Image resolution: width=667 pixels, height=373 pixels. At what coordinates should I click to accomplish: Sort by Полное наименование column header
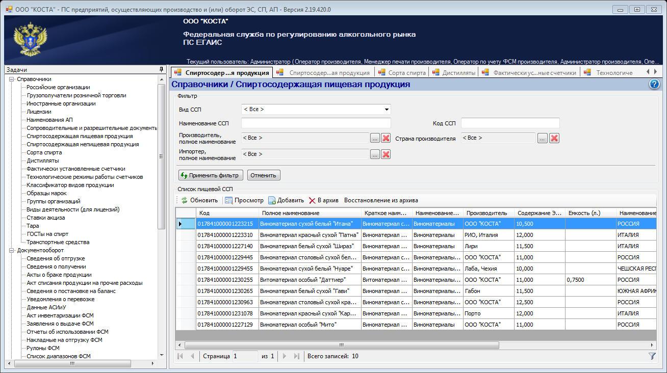(x=310, y=213)
